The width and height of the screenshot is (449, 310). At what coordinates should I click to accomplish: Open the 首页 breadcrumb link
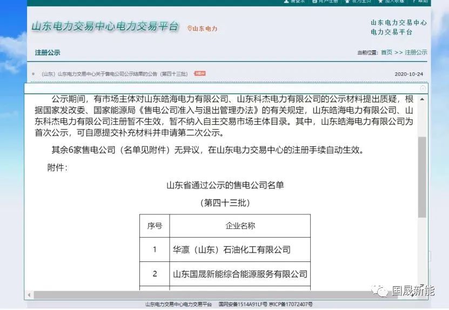pyautogui.click(x=386, y=52)
